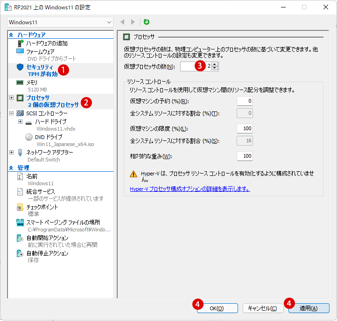Image resolution: width=337 pixels, height=321 pixels.
Task: Focus the 仮想プロセッサの数 input field
Action: tap(196, 66)
